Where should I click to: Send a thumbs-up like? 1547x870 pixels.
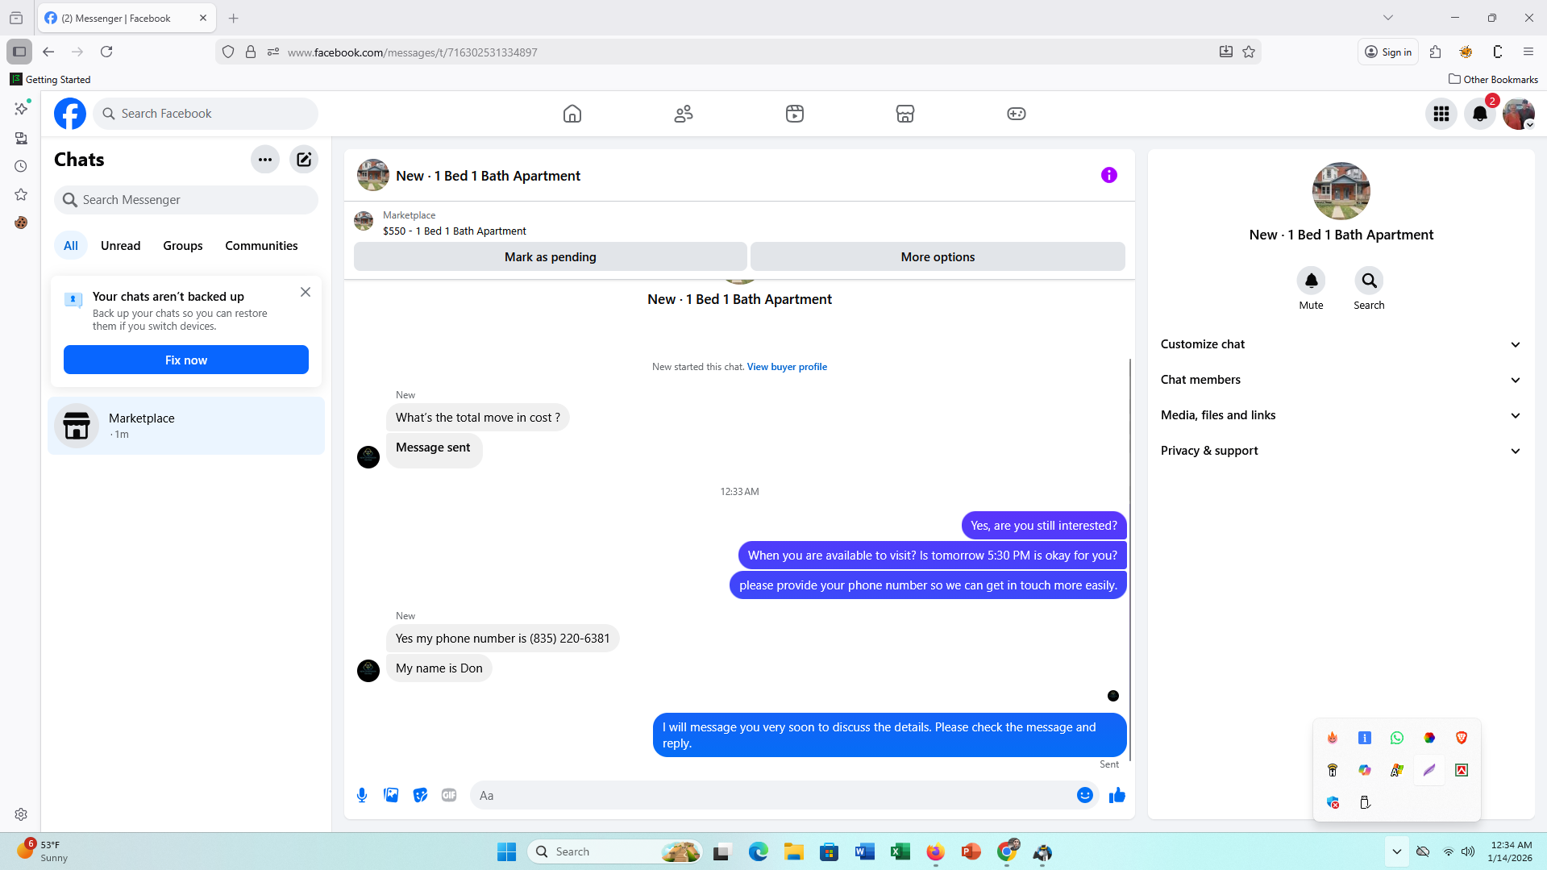coord(1117,795)
